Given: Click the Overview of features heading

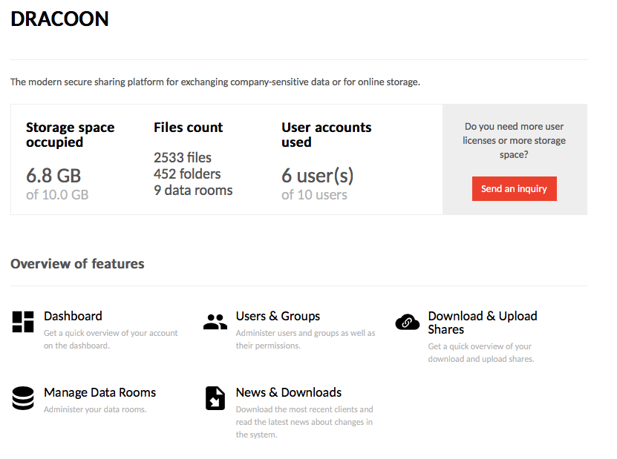Looking at the screenshot, I should coord(77,264).
